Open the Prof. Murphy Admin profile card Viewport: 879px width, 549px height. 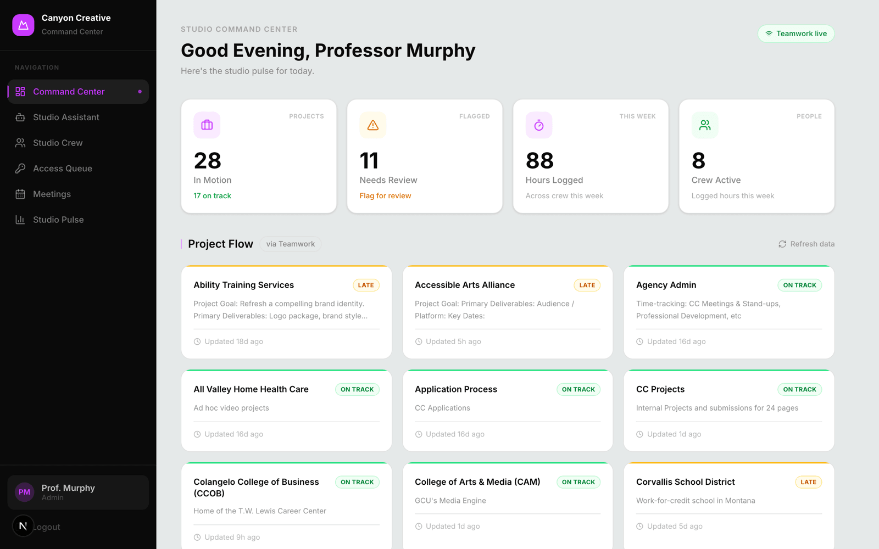point(78,492)
